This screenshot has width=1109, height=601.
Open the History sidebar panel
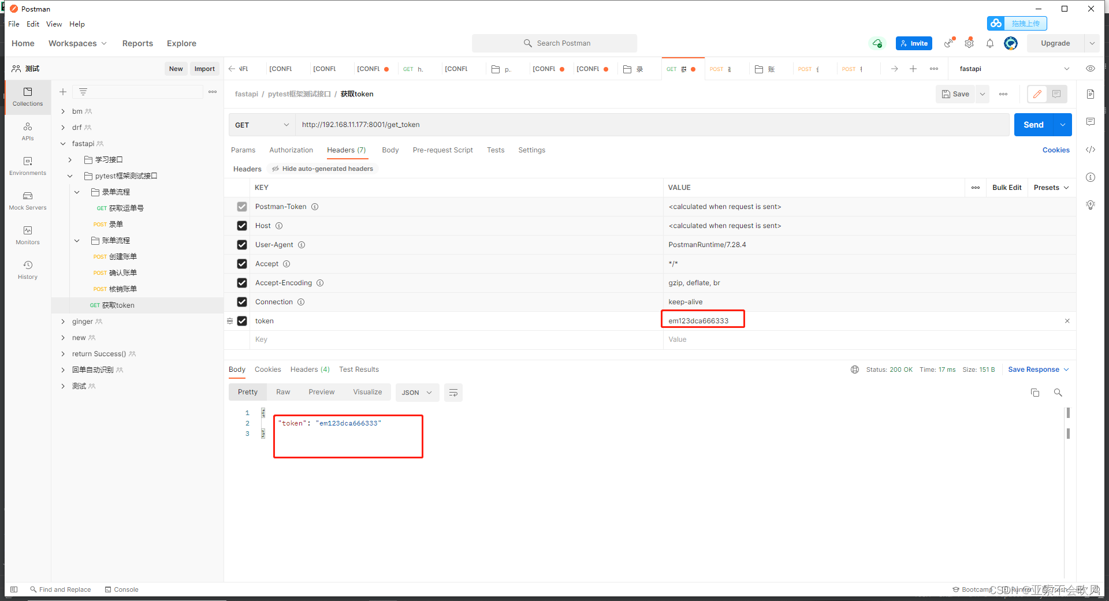point(28,270)
